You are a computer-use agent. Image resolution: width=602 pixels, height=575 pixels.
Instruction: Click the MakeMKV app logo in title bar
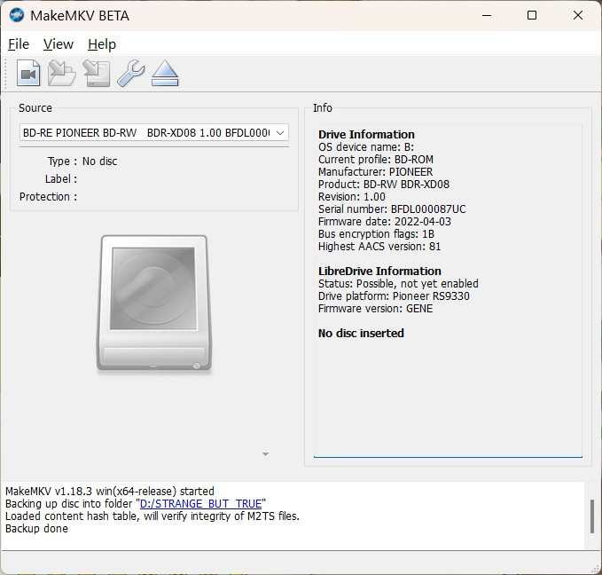pos(17,15)
